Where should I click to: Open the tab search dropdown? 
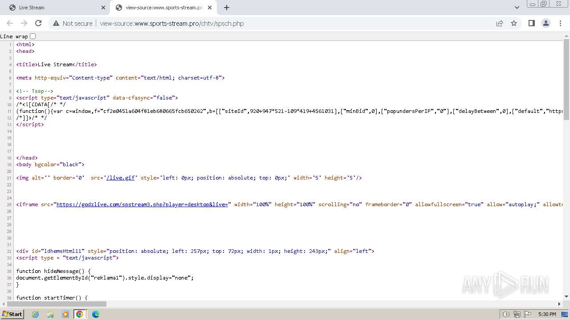[517, 8]
